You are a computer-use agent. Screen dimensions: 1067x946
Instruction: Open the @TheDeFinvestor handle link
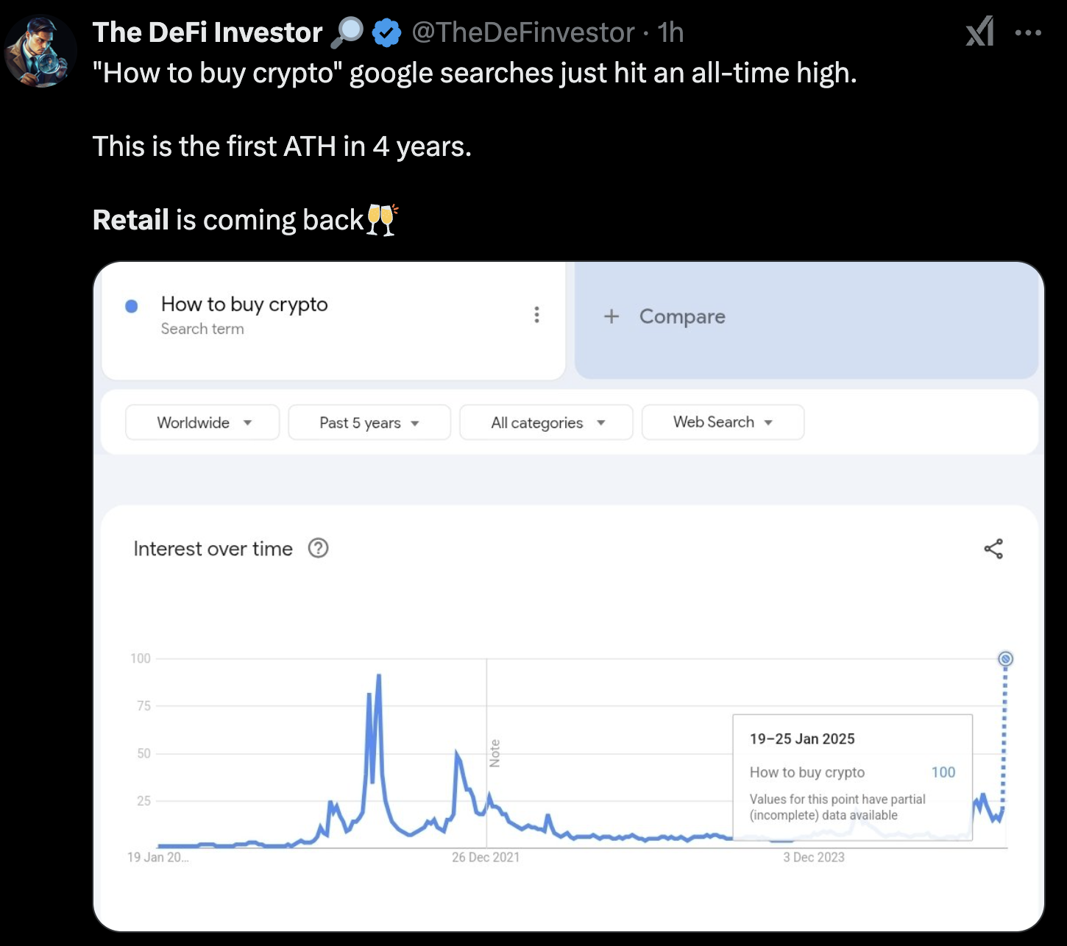click(x=522, y=33)
